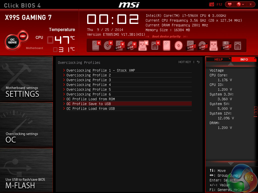
Task: Select the legacy USB hard disk boot icon
Action: click(x=190, y=46)
